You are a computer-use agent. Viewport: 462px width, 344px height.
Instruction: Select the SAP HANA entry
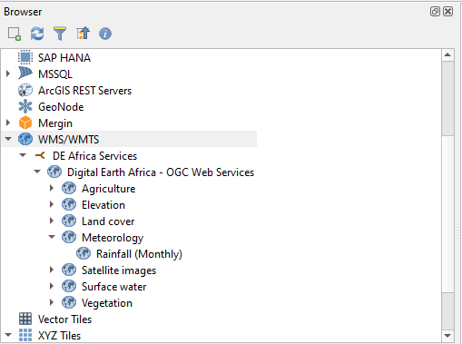64,58
